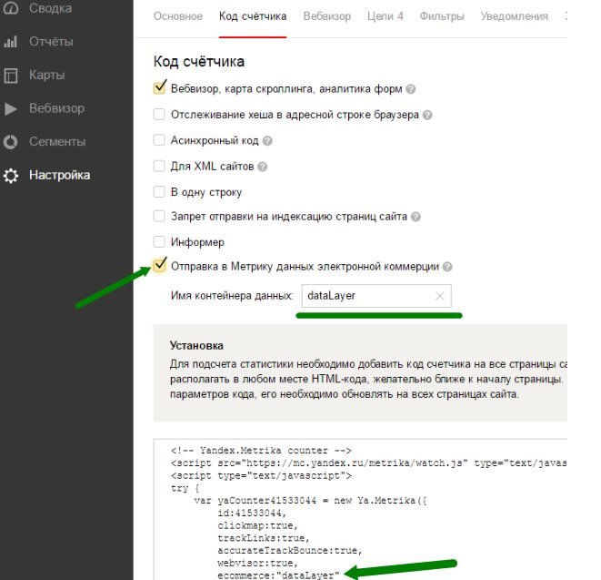Viewport: 601px width, 580px height.
Task: Show help for Для XML сайтов
Action: pyautogui.click(x=262, y=167)
